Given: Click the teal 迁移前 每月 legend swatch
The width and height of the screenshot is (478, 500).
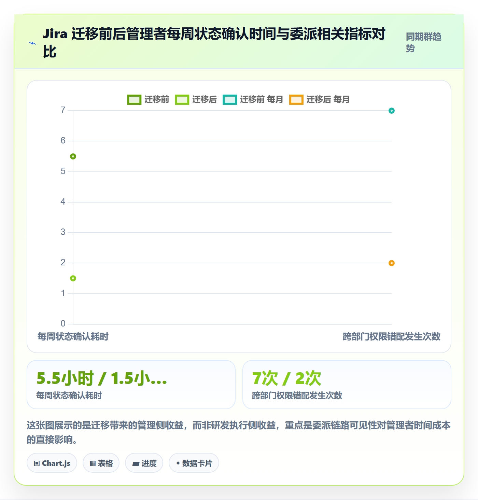Looking at the screenshot, I should click(x=230, y=100).
